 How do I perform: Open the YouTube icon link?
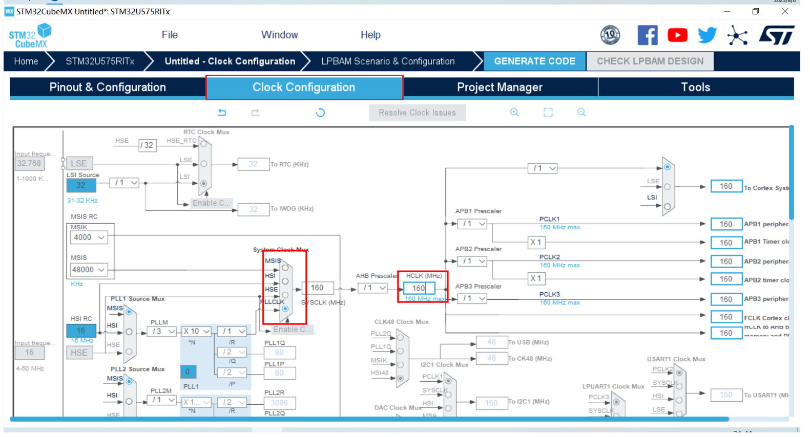coord(677,35)
